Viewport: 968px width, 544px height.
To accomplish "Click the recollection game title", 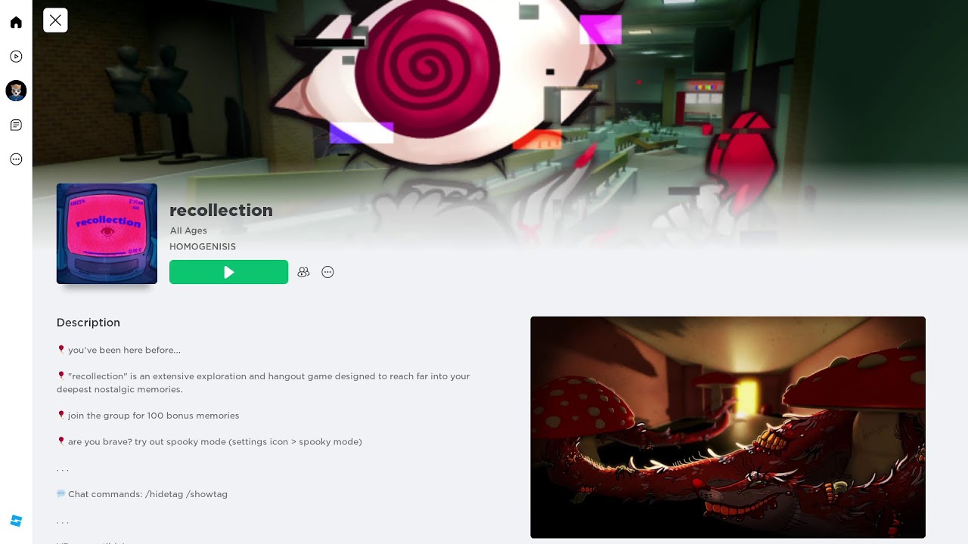I will click(x=221, y=211).
